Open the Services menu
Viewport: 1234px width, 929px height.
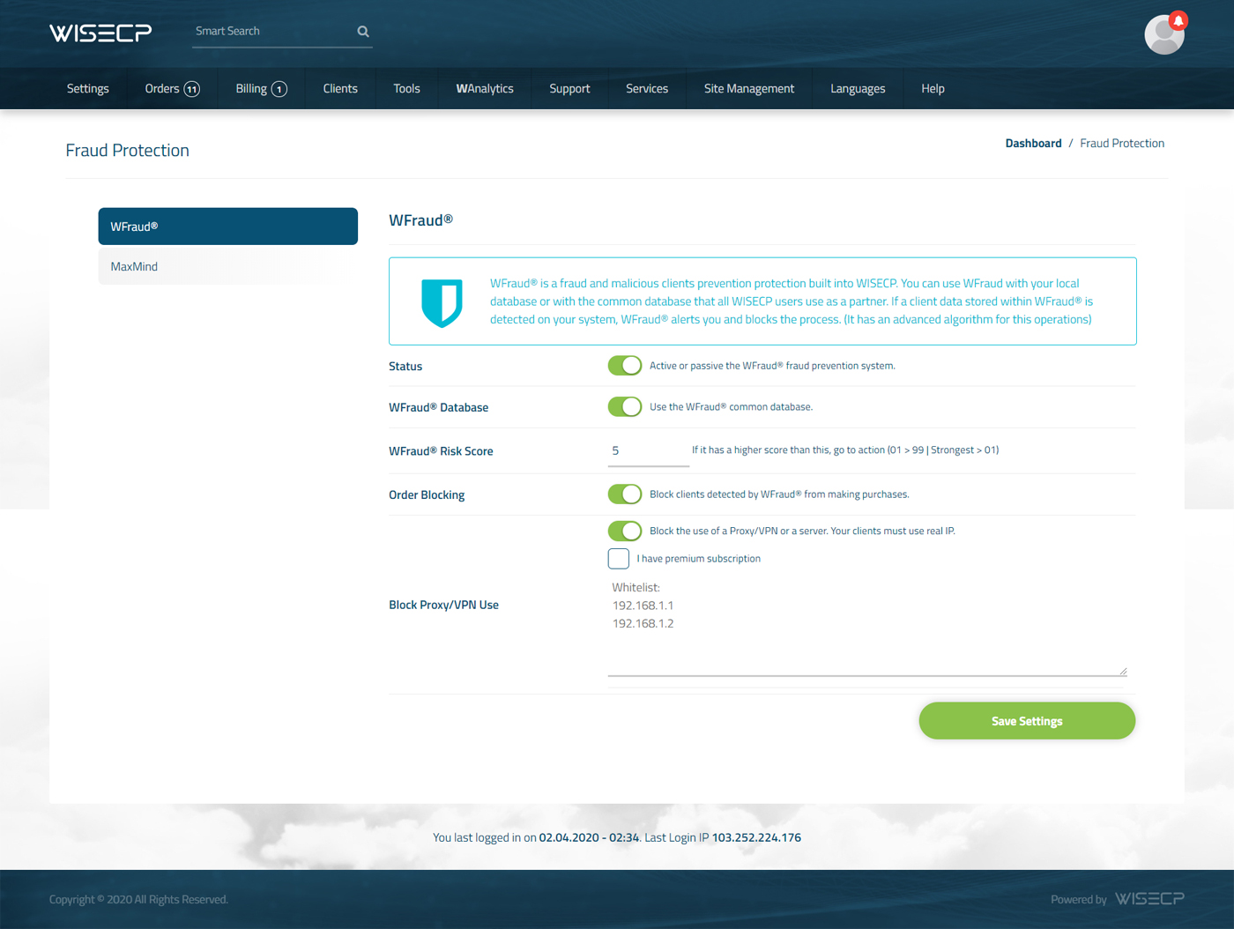coord(647,89)
